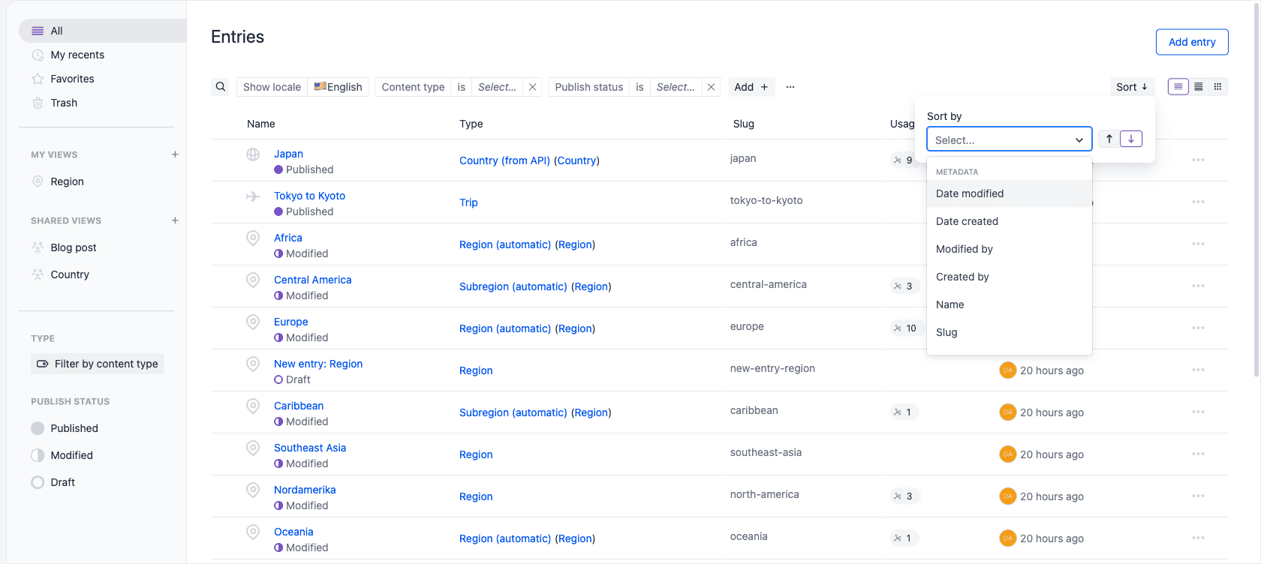This screenshot has height=564, width=1261.
Task: Open the Southeast Asia entry link
Action: 310,448
